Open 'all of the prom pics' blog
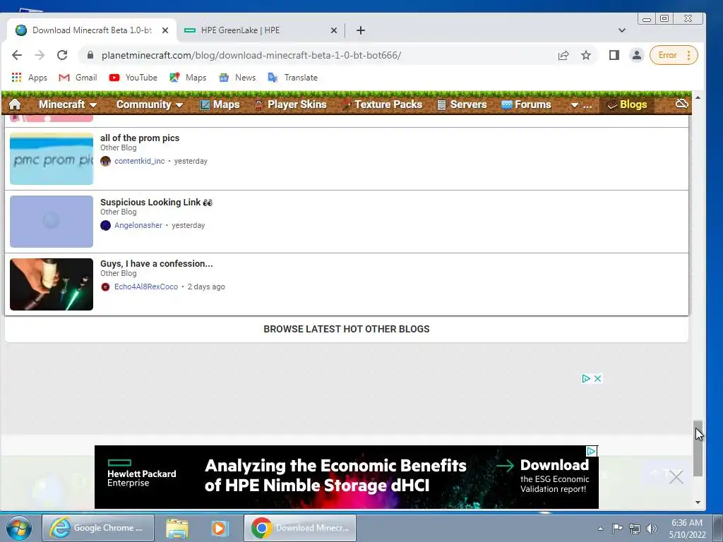The image size is (723, 542). [140, 138]
